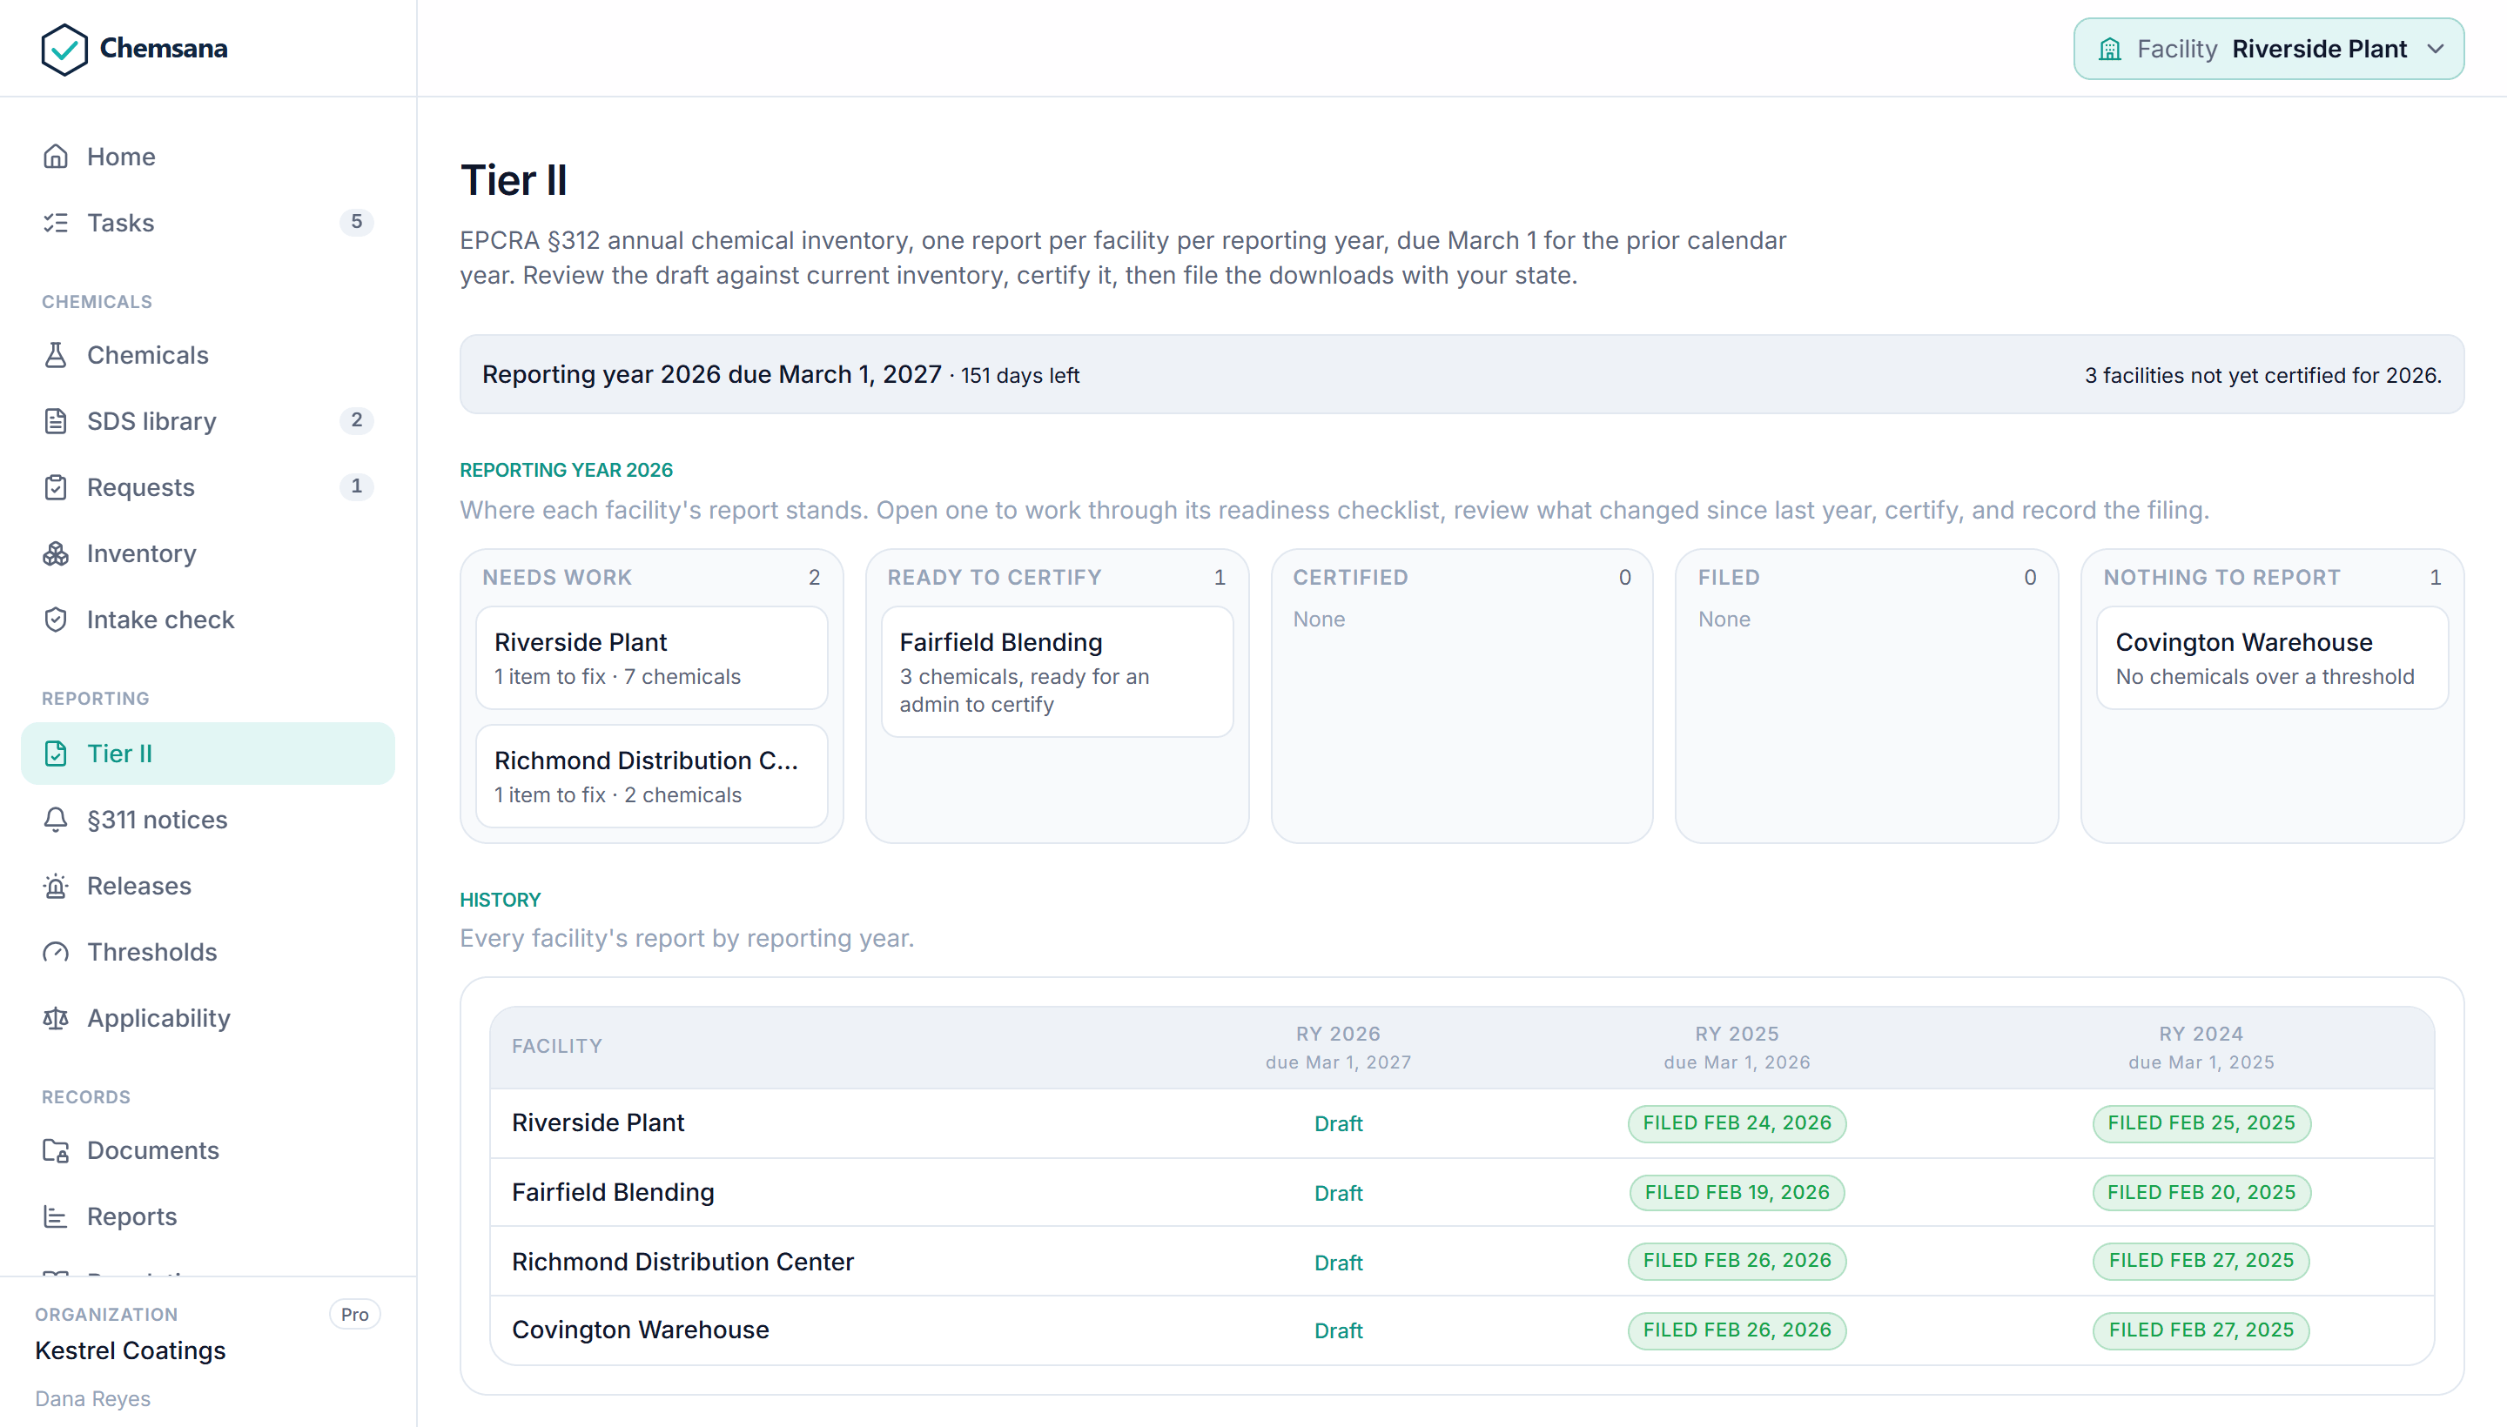The height and width of the screenshot is (1427, 2507).
Task: Click the Tier II file-check icon
Action: click(56, 754)
